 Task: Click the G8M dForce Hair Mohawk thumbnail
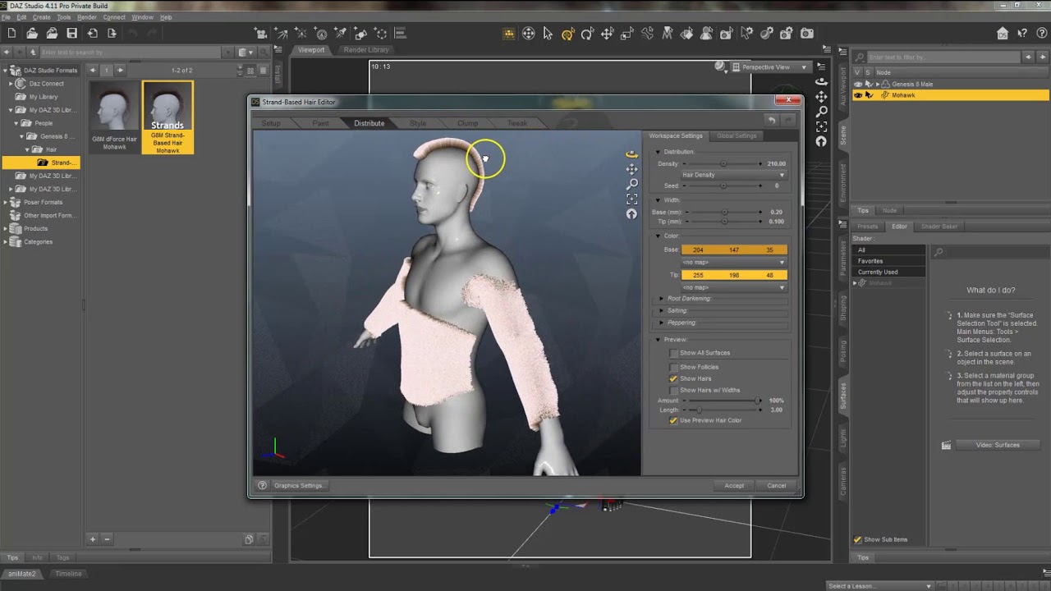(115, 117)
